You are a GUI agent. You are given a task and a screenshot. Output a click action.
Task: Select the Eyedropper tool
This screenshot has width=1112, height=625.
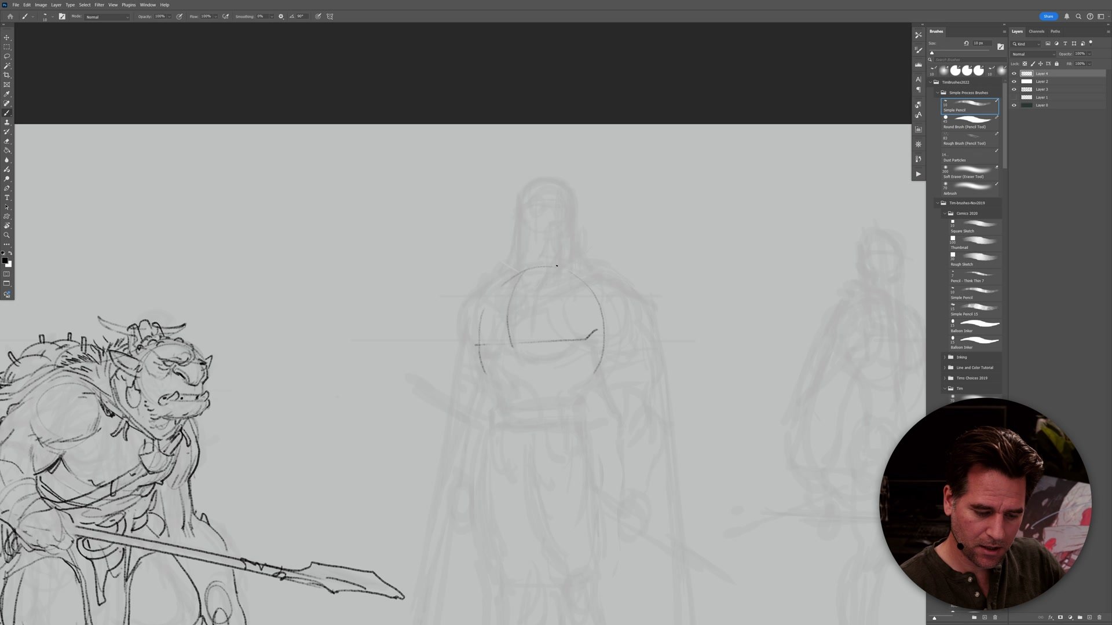pos(7,94)
